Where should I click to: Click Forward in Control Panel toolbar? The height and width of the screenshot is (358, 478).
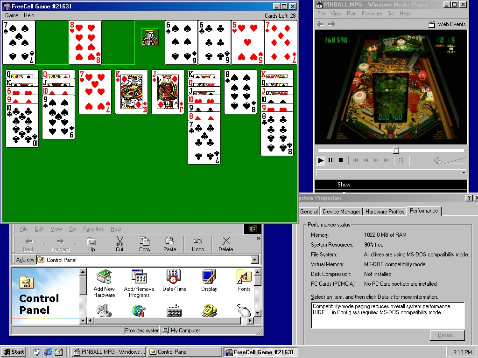coord(60,244)
